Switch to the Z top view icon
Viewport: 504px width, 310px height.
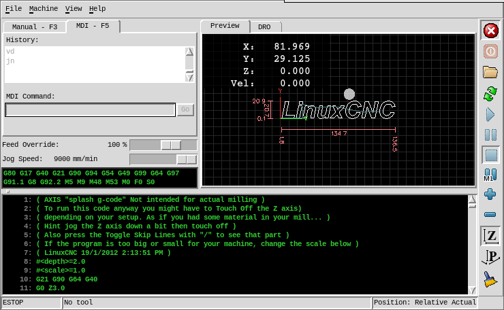click(x=490, y=236)
